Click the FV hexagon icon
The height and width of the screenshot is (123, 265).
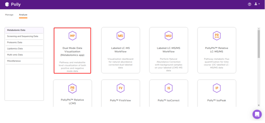tap(121, 88)
